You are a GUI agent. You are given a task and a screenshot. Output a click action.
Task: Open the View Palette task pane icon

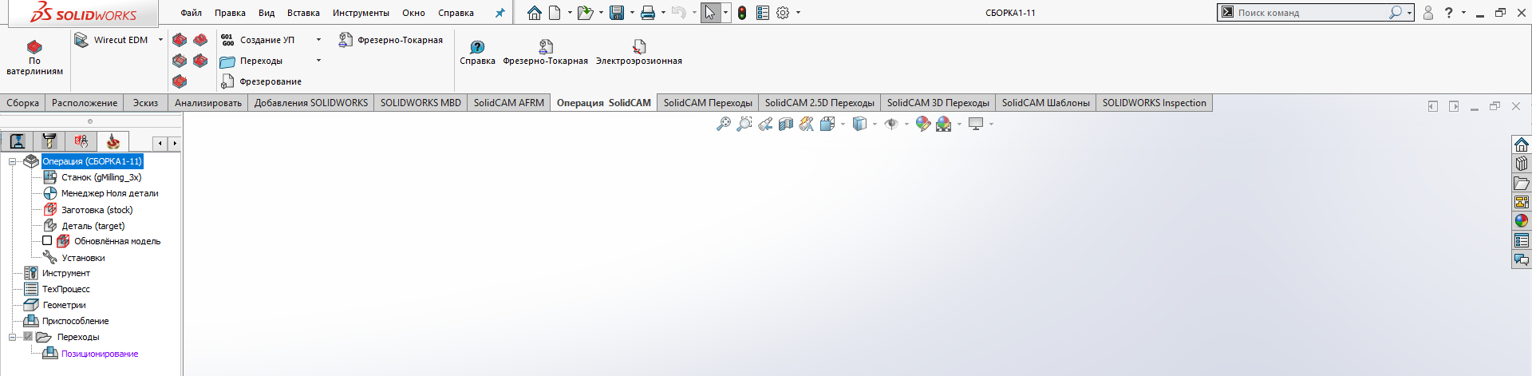click(1522, 202)
